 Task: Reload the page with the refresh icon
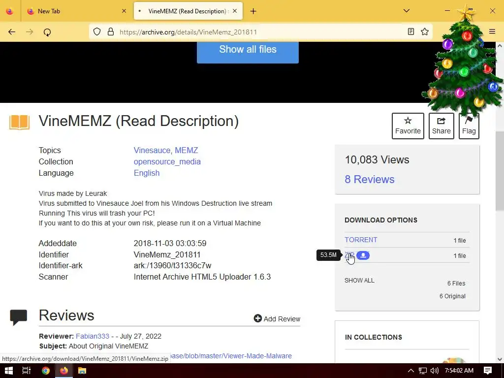coord(47,32)
